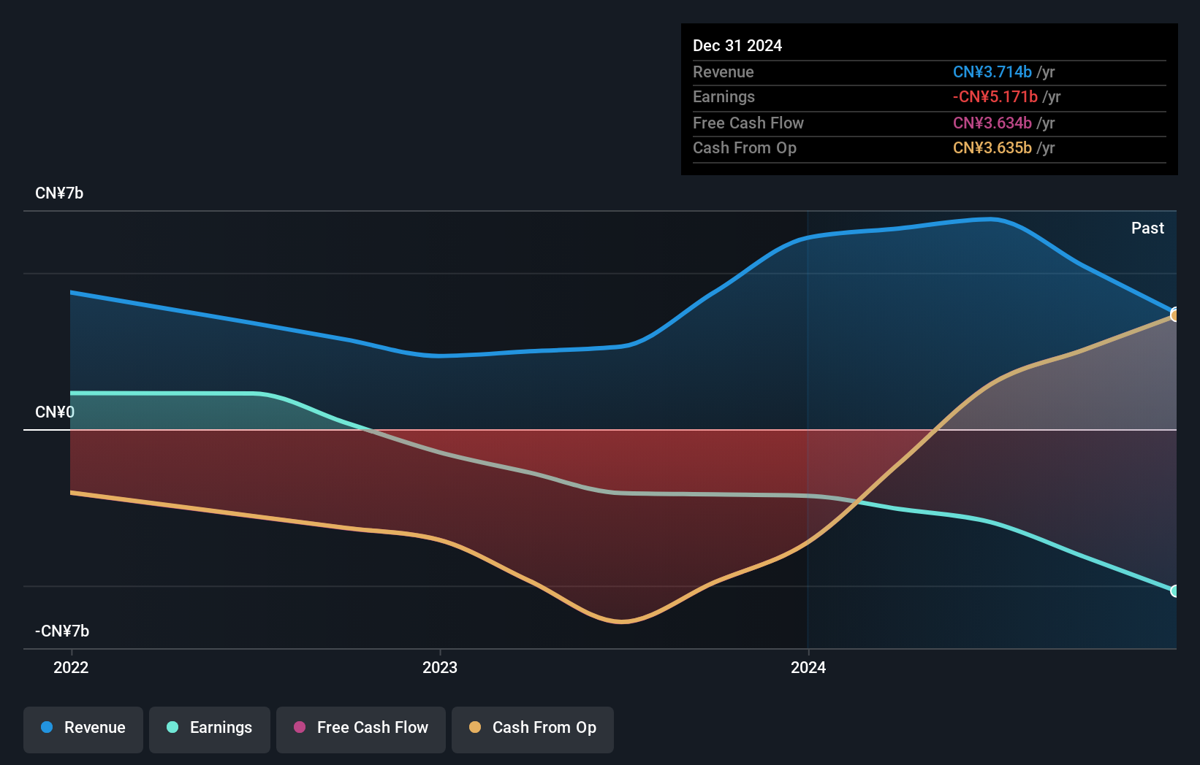Open the Cash From Op legend entry
The image size is (1200, 765).
(532, 729)
